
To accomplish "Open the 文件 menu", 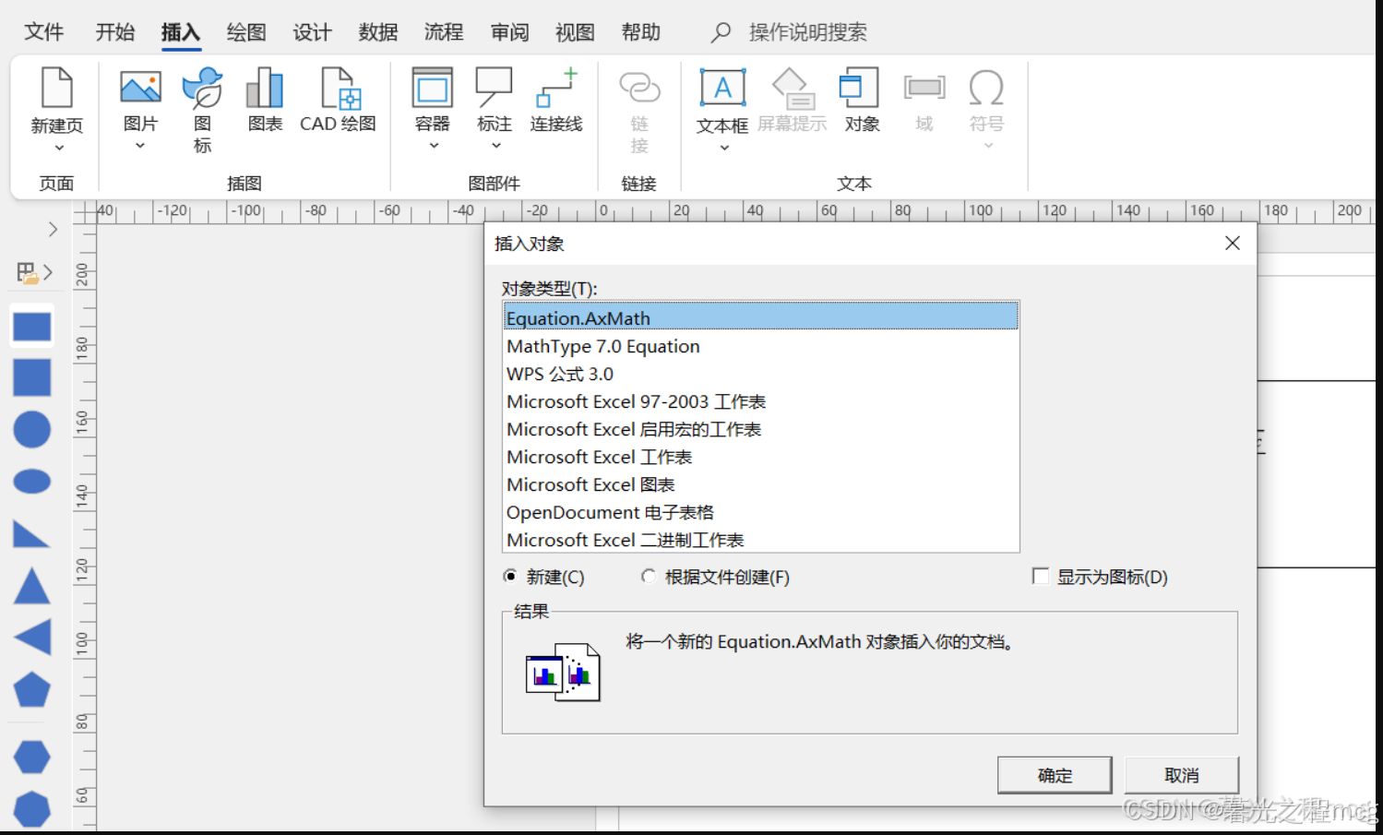I will coord(44,32).
